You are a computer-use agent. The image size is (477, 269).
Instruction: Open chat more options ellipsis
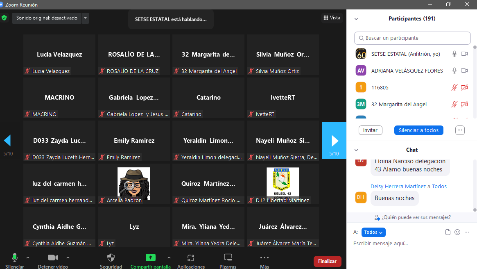point(467,232)
